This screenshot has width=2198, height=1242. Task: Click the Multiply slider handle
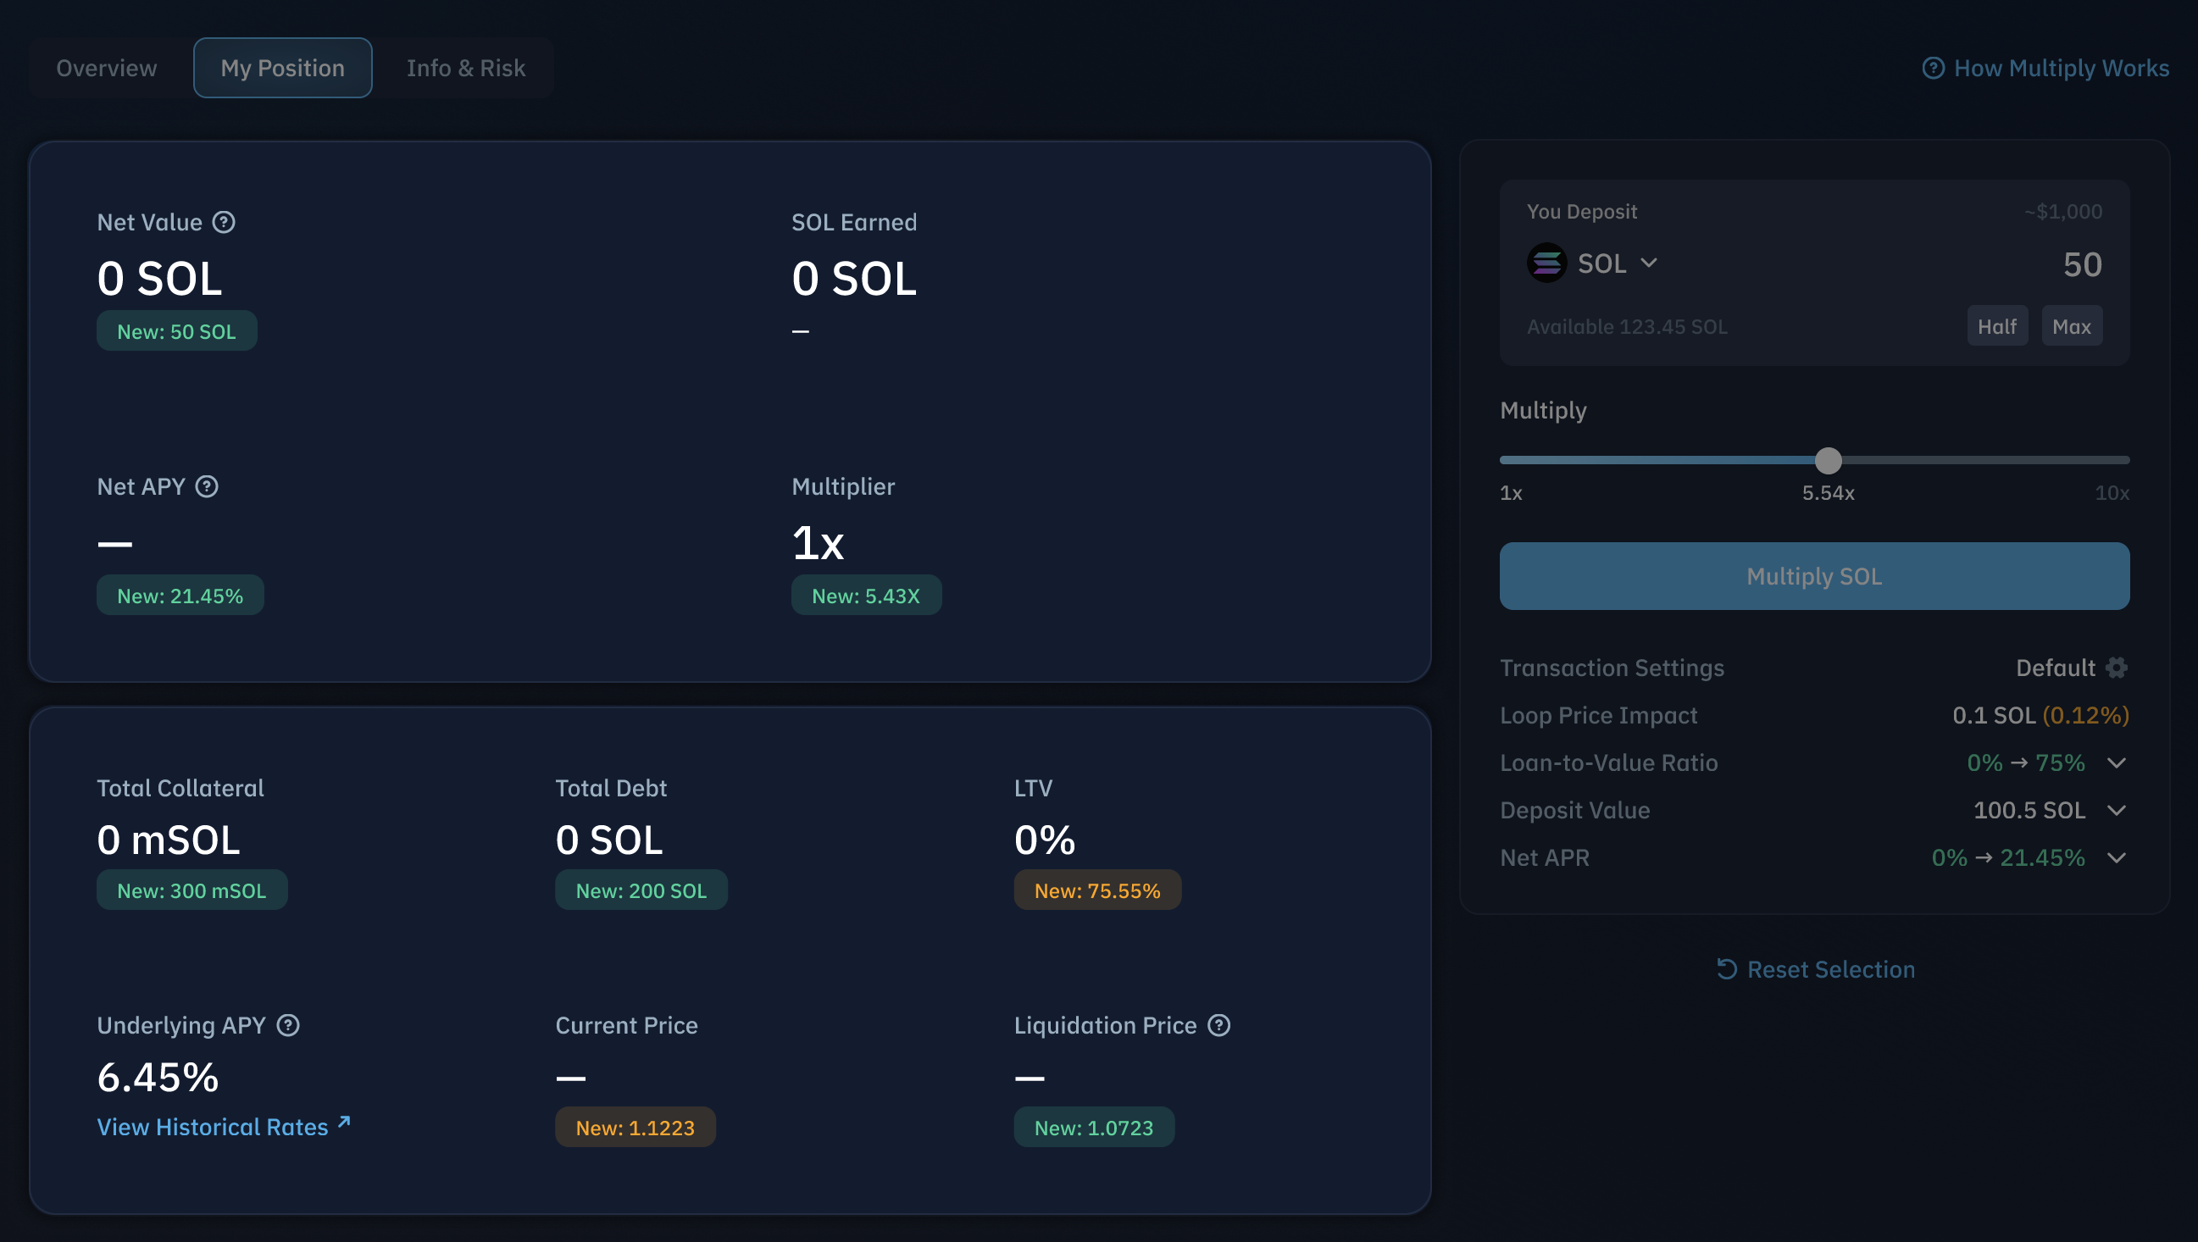coord(1828,461)
